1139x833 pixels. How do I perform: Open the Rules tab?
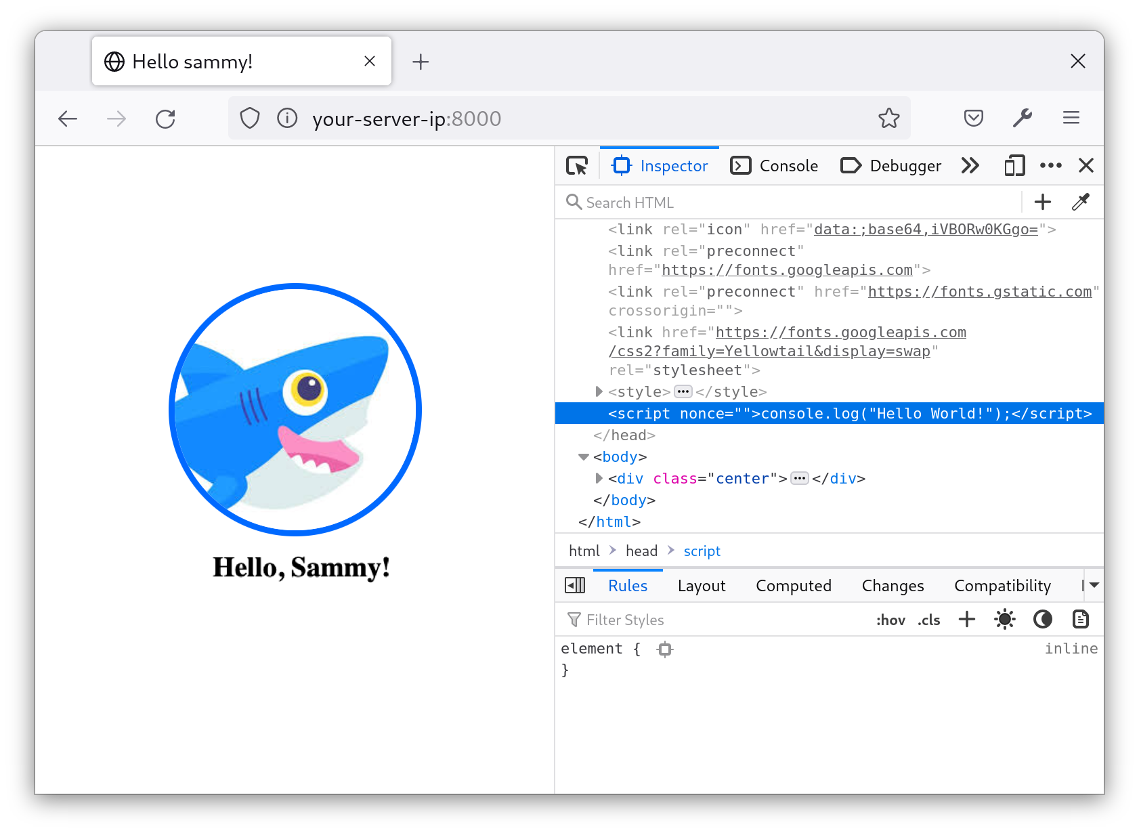[628, 586]
